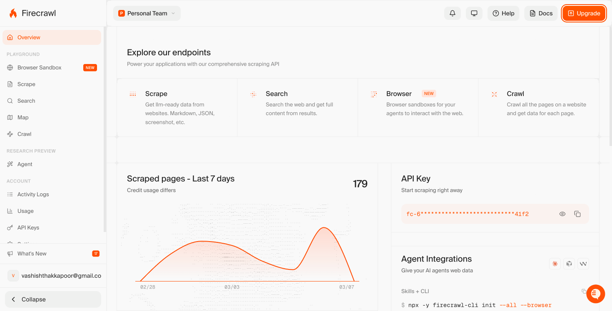Click the npx firecrawl-cli command text
612x311 pixels.
pos(480,305)
